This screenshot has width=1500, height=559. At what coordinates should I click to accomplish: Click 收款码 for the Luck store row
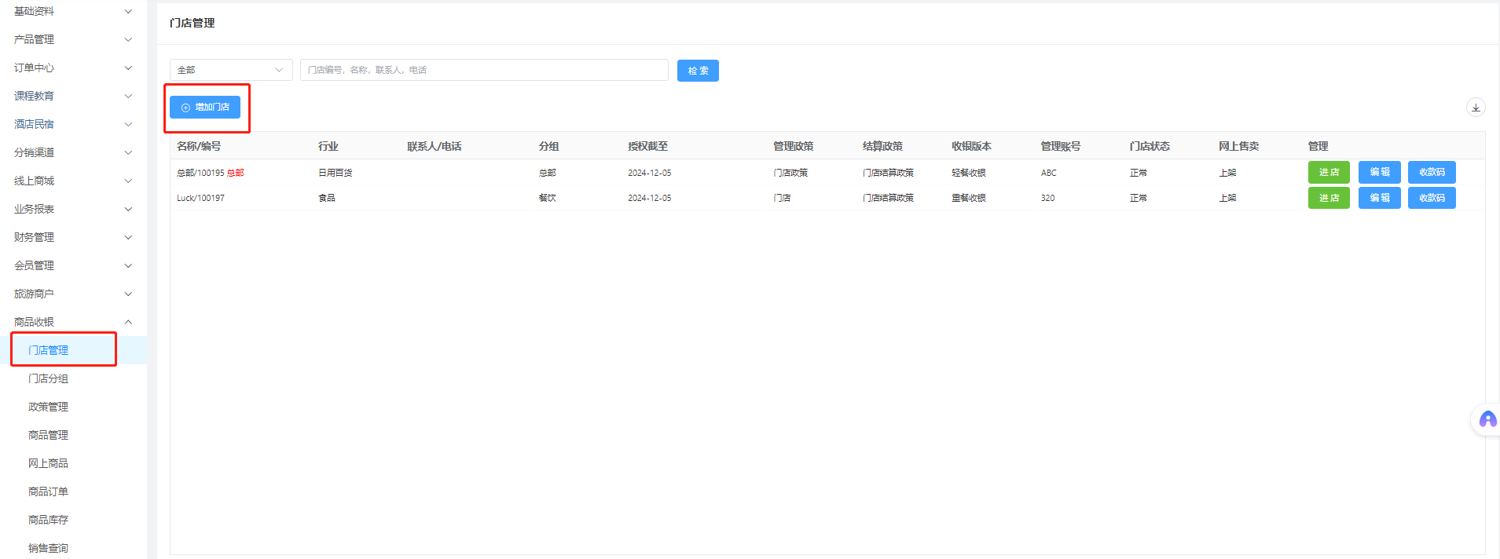click(1432, 198)
